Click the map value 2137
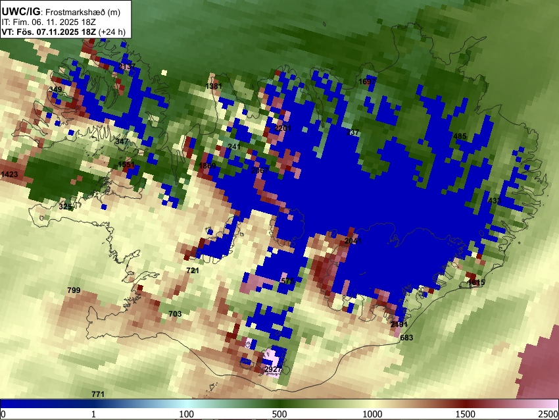 [127, 66]
